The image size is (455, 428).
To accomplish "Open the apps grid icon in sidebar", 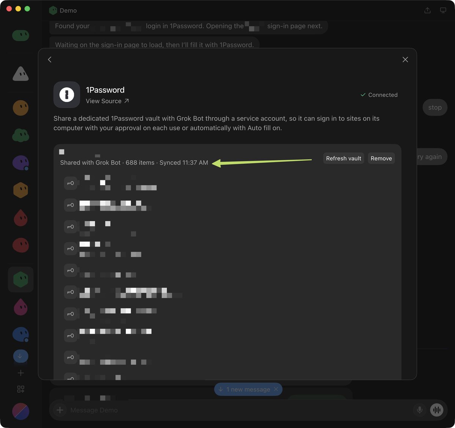I will (21, 389).
